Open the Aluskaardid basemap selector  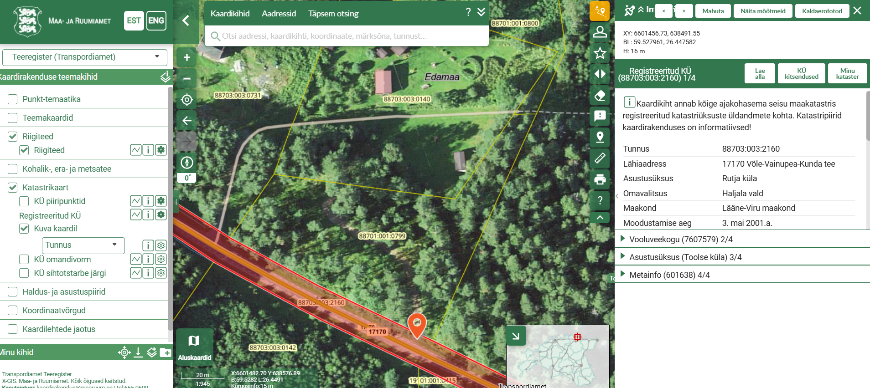tap(194, 346)
